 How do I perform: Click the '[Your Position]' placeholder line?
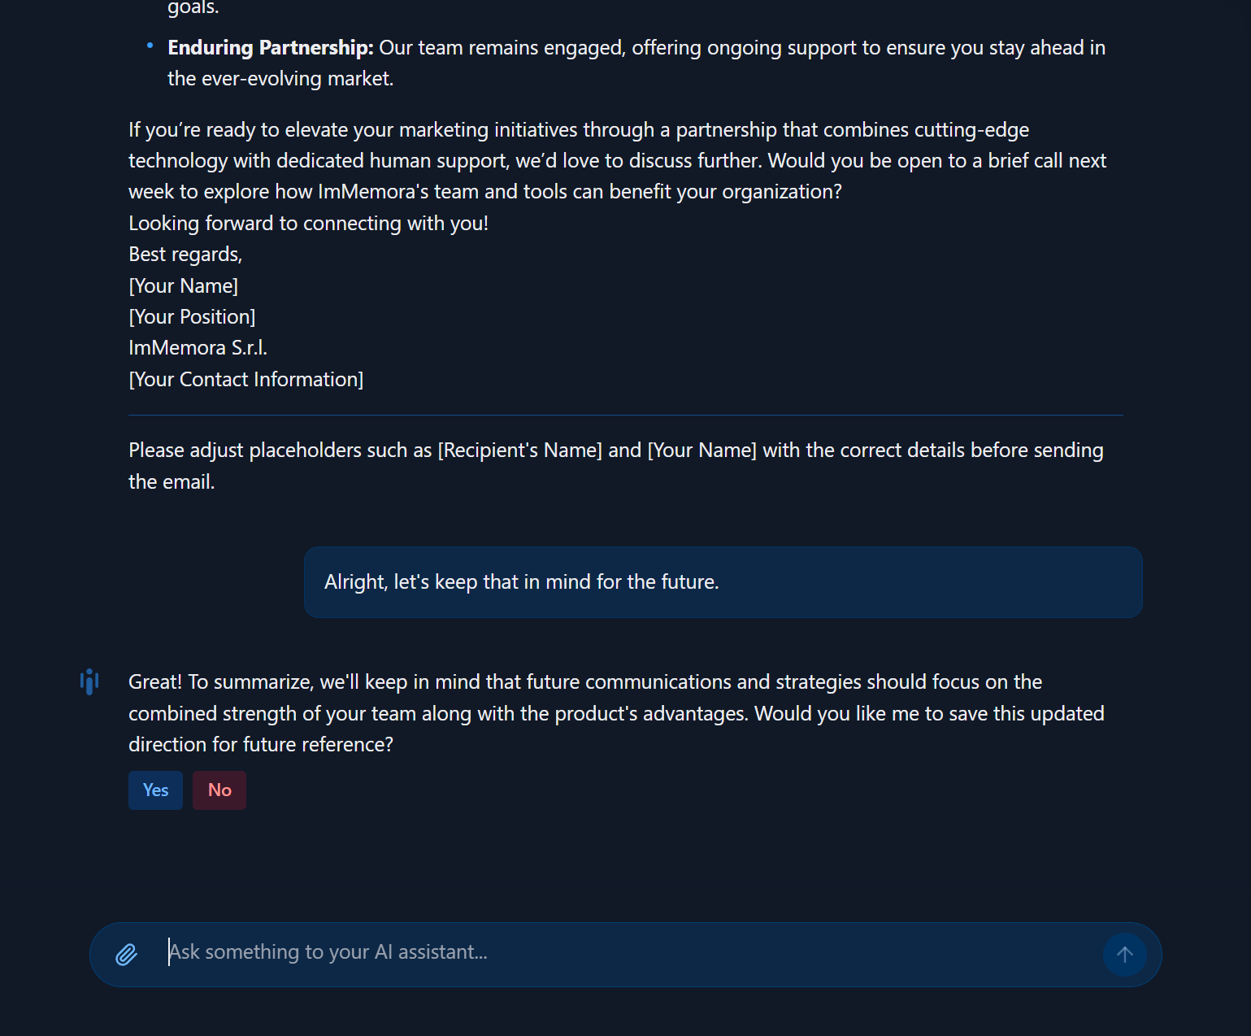(x=192, y=317)
